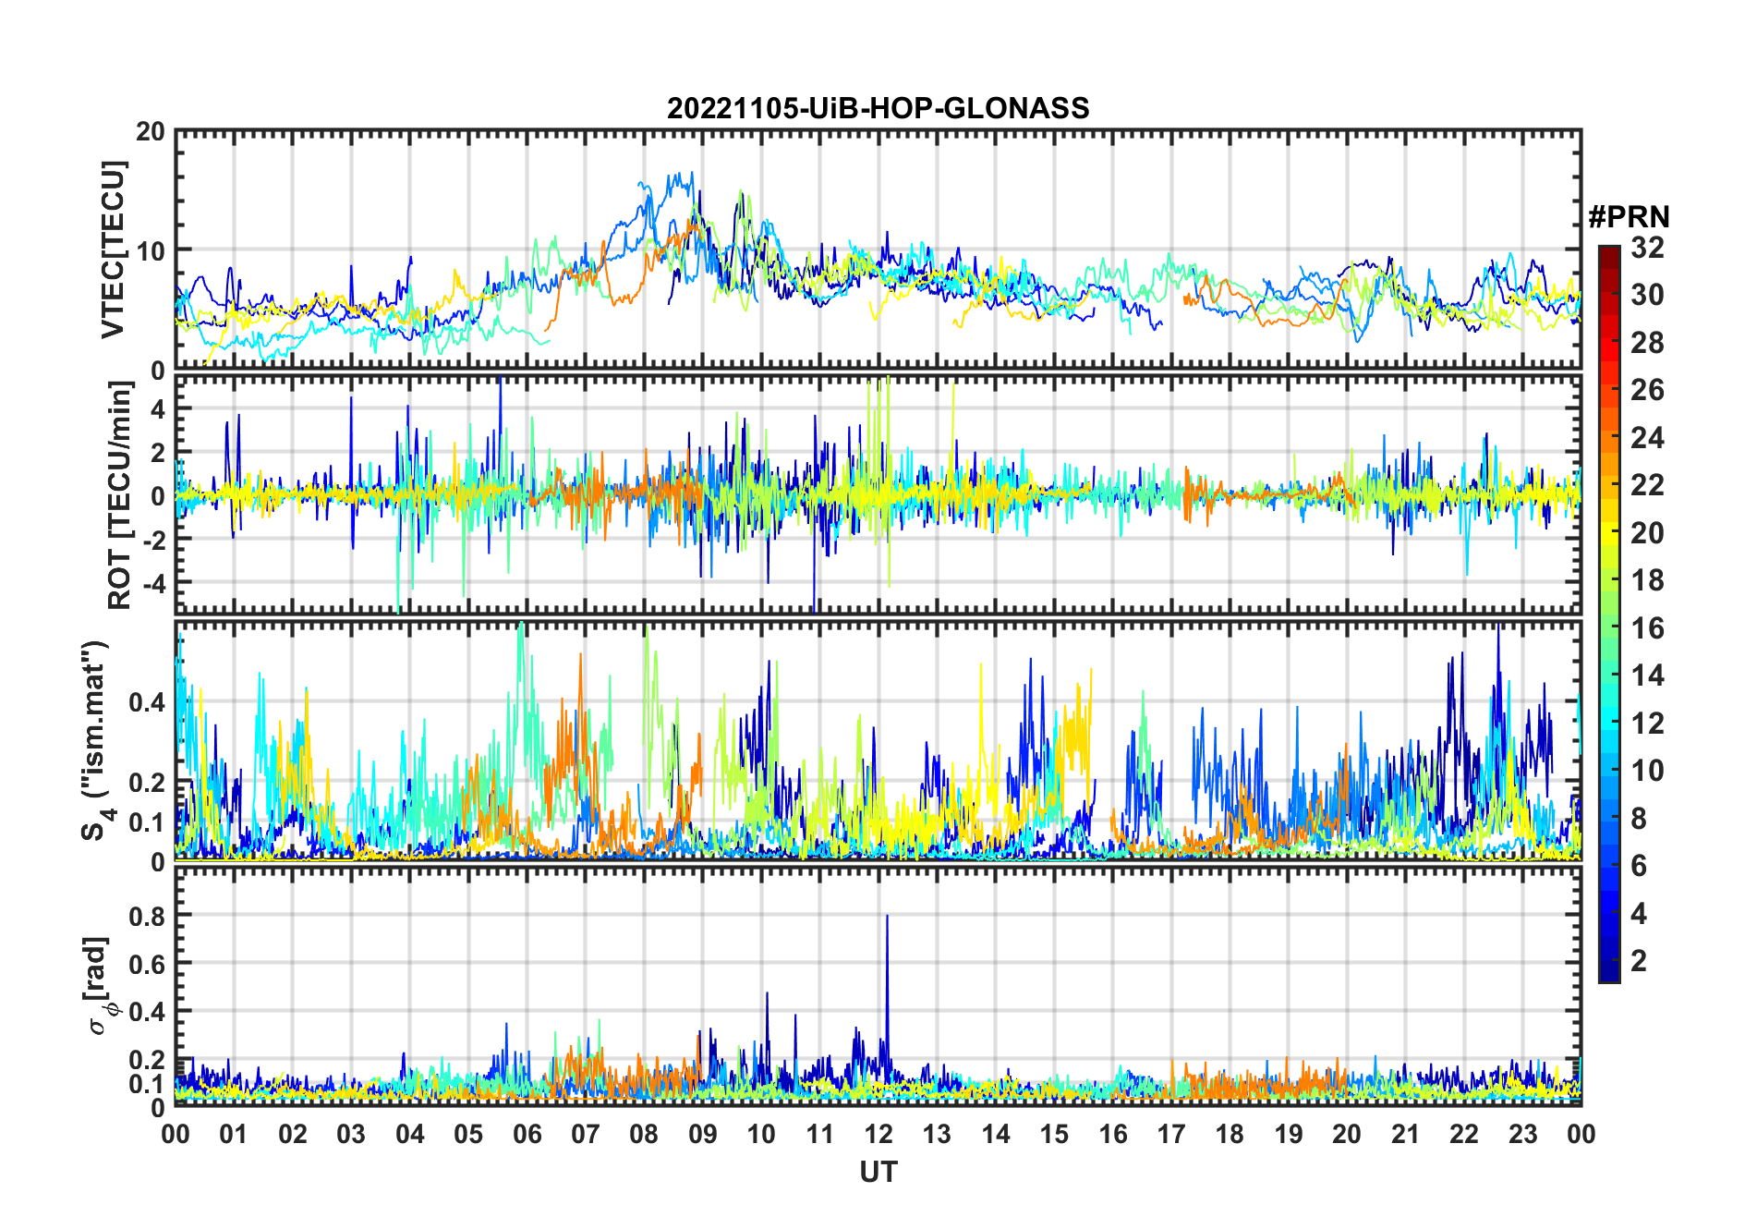Click colorbar tick label 32
The width and height of the screenshot is (1757, 1229).
[1648, 248]
